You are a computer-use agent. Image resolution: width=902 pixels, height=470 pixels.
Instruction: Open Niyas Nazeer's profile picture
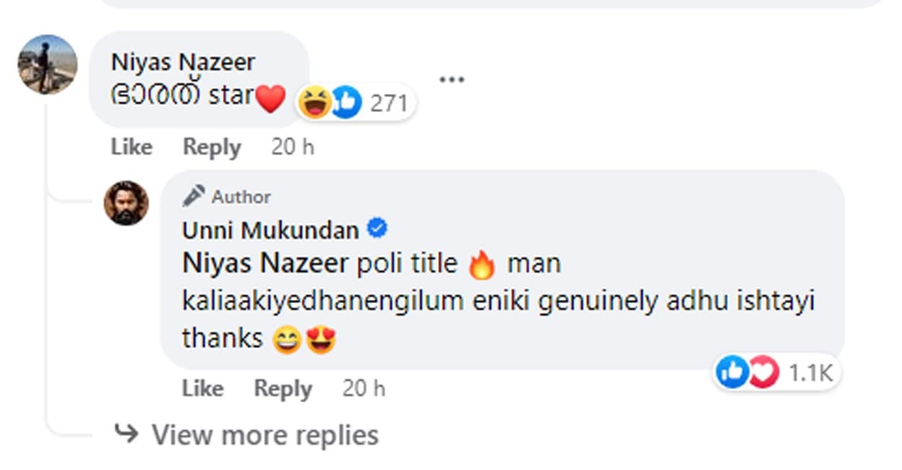click(48, 64)
